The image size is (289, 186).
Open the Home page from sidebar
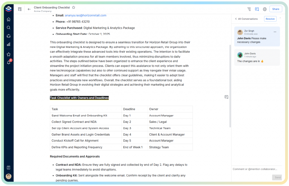click(x=8, y=19)
